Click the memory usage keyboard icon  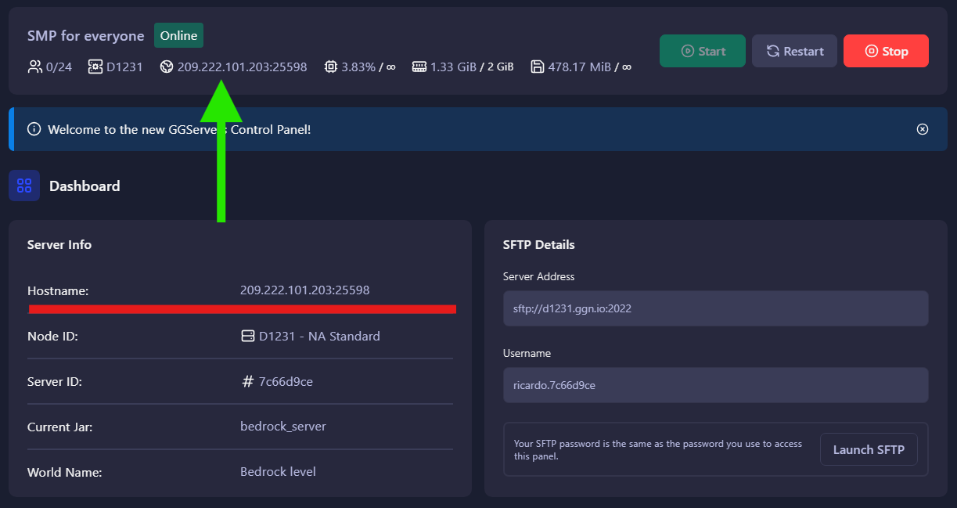tap(419, 67)
